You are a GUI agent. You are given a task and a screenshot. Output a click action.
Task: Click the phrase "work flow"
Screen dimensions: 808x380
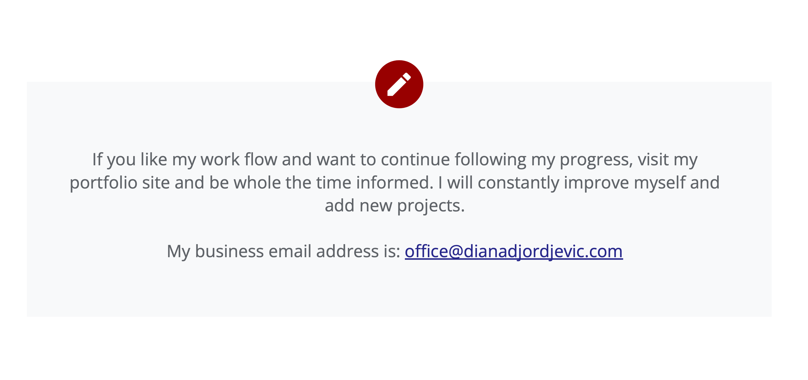(239, 160)
